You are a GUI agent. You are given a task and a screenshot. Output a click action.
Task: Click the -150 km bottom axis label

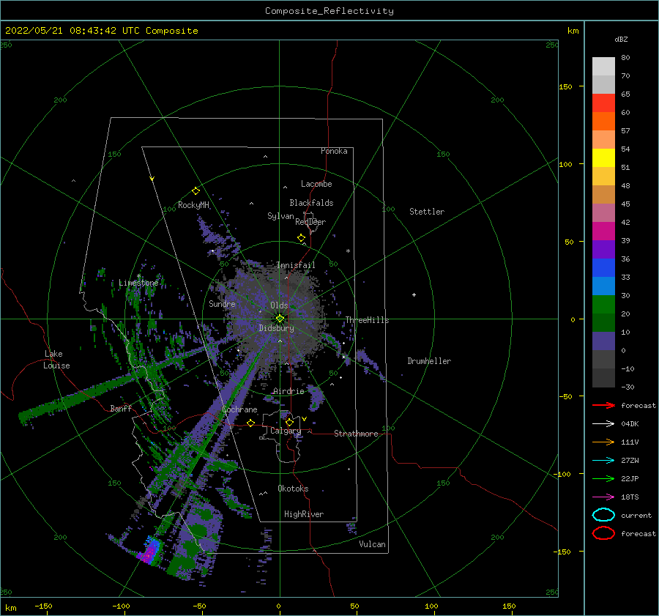pyautogui.click(x=44, y=606)
